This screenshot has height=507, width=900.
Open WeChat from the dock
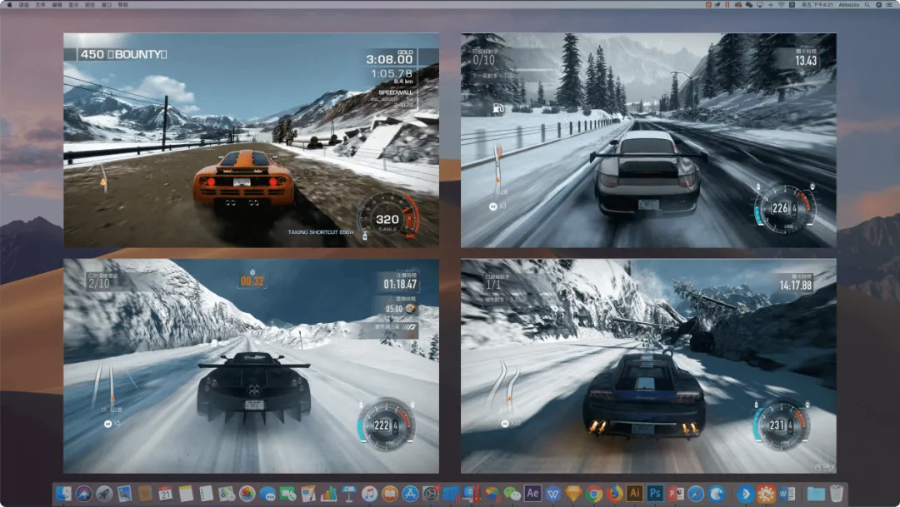[x=512, y=493]
